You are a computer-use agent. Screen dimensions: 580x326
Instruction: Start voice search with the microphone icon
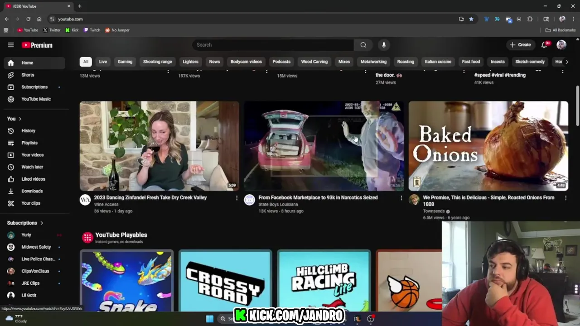click(384, 45)
